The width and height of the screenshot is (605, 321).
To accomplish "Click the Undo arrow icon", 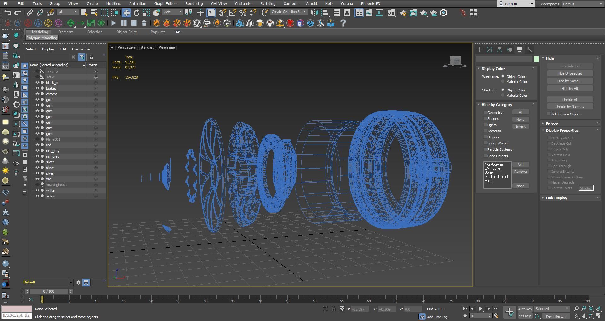I will 8,13.
